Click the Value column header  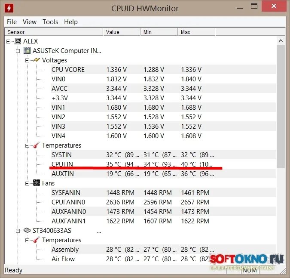[122, 32]
